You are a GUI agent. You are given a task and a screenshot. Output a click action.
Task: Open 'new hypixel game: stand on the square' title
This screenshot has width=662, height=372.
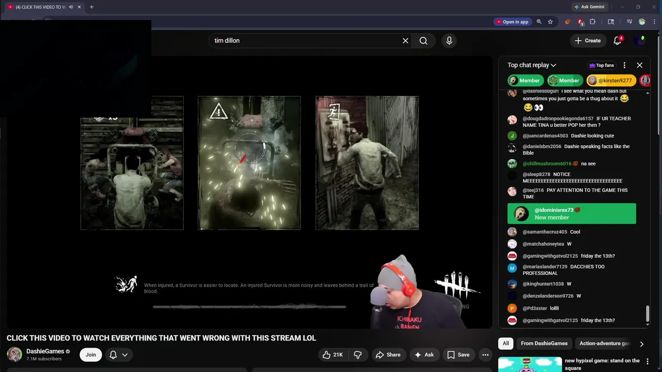point(602,364)
